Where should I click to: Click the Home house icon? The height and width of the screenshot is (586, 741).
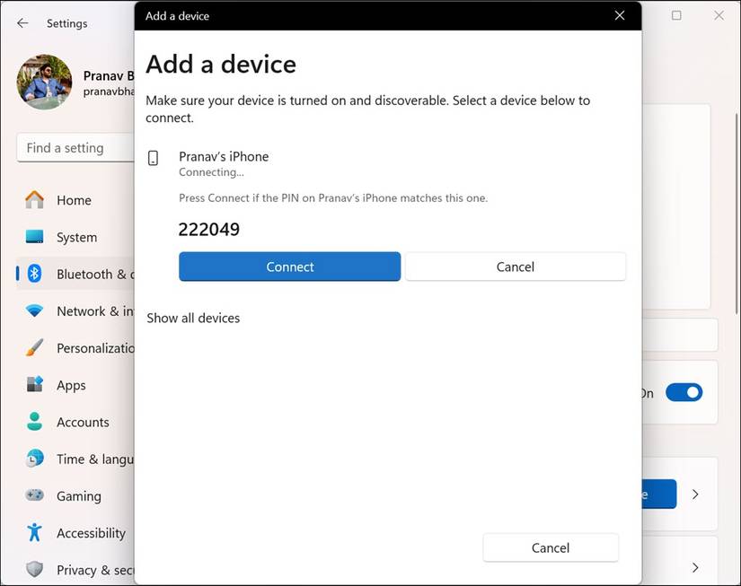pos(34,200)
